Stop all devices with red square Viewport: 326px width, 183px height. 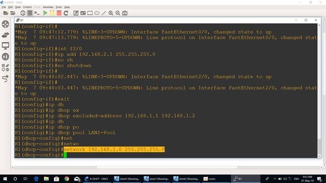tap(59, 13)
